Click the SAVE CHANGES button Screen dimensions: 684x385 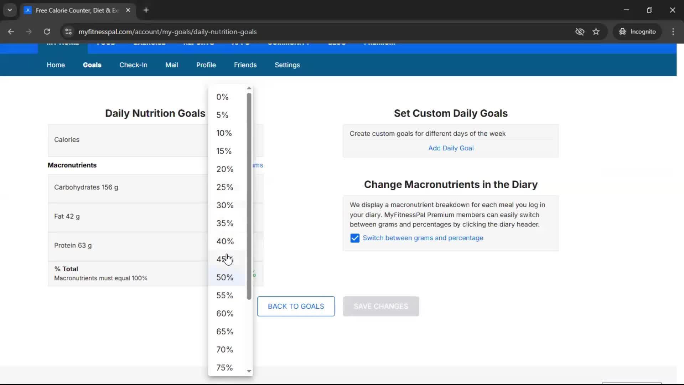click(381, 307)
